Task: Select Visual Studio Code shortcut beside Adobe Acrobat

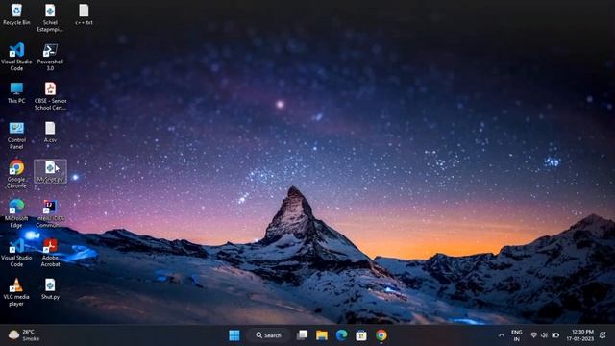Action: [16, 253]
